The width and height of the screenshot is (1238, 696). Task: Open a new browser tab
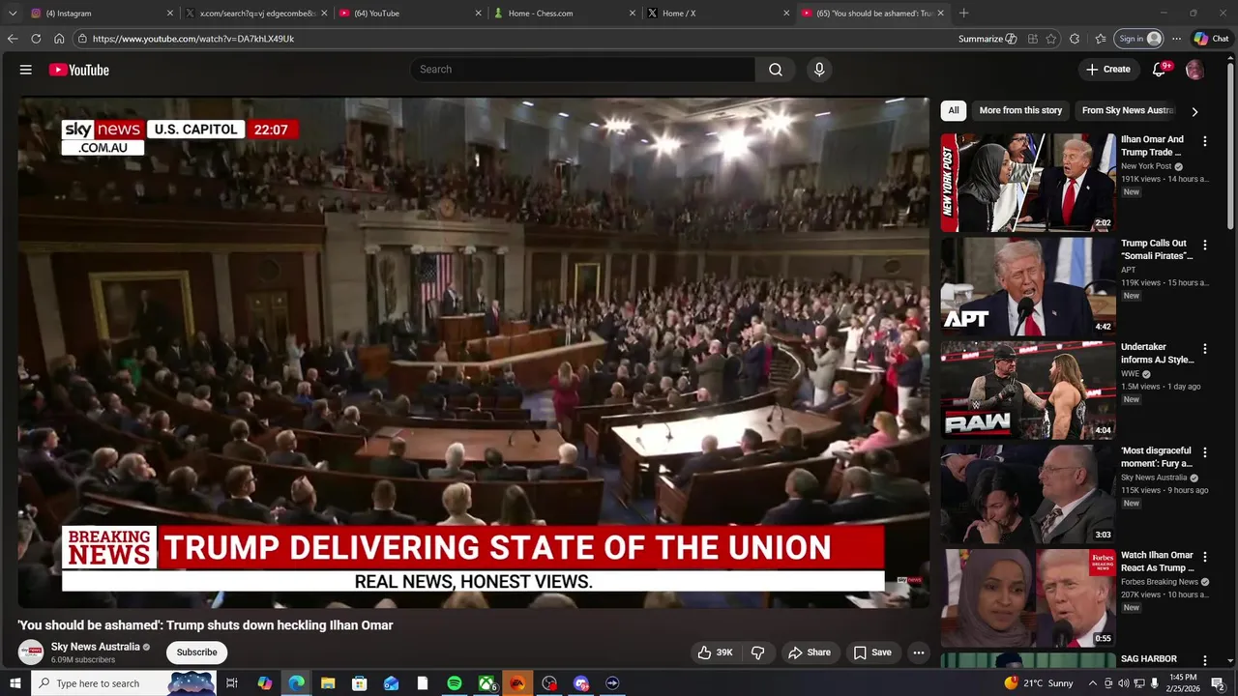[x=963, y=14]
